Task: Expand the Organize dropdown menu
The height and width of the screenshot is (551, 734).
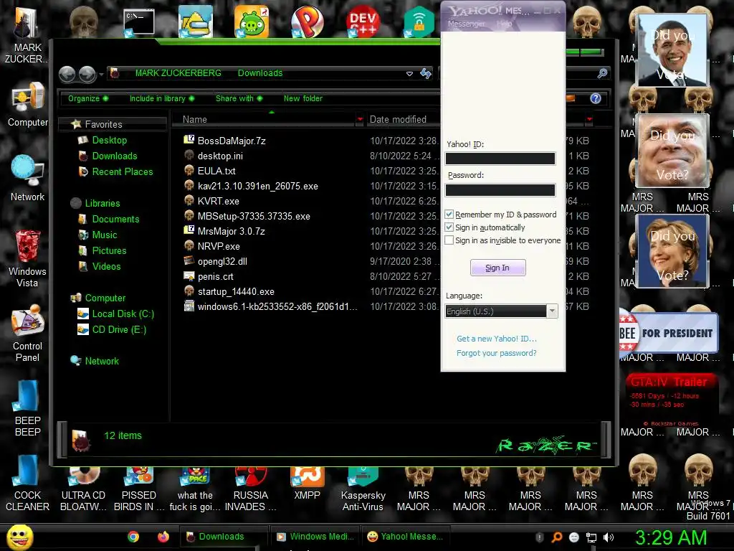Action: [x=88, y=98]
